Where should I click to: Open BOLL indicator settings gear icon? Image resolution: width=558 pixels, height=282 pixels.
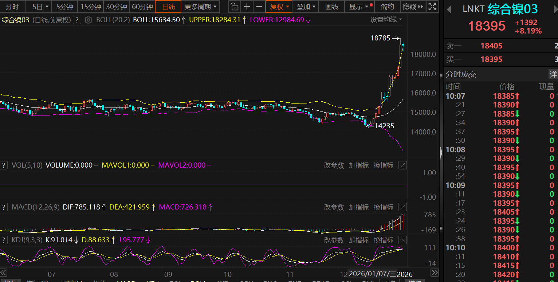88,20
